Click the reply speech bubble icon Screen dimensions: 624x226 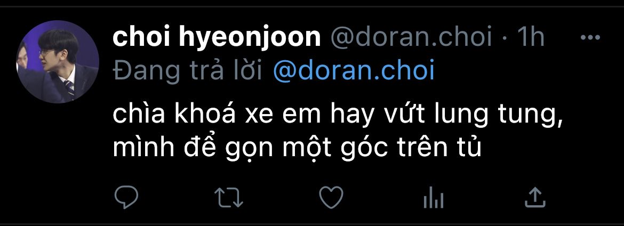(x=126, y=197)
